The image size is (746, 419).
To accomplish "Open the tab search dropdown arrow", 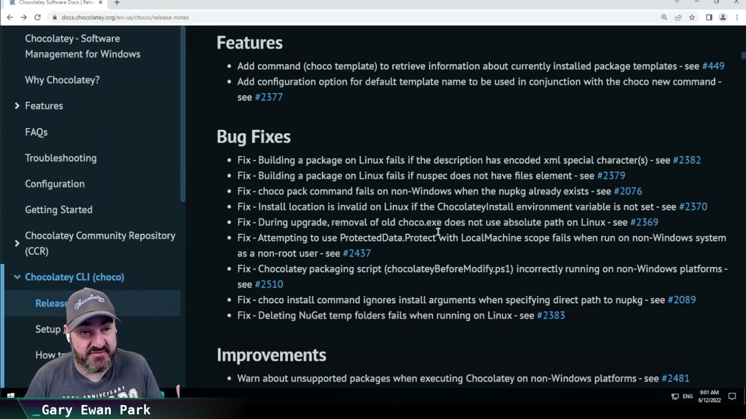I will tap(677, 2).
